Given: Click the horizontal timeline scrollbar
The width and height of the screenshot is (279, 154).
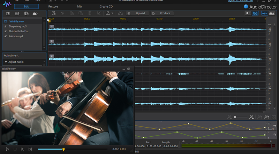Looking at the screenshot, I should [x=199, y=112].
